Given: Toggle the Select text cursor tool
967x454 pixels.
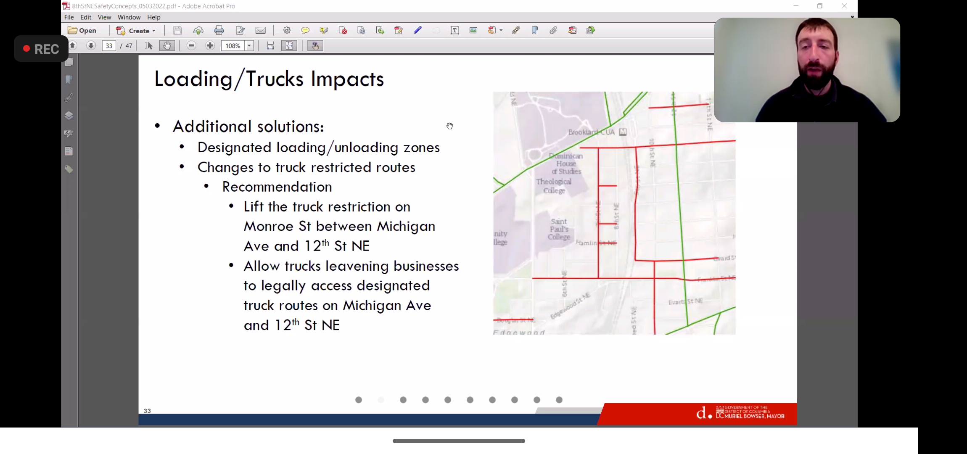Looking at the screenshot, I should click(148, 46).
